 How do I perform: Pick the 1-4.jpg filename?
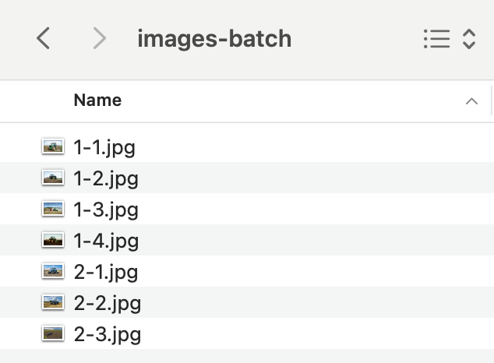(x=106, y=241)
